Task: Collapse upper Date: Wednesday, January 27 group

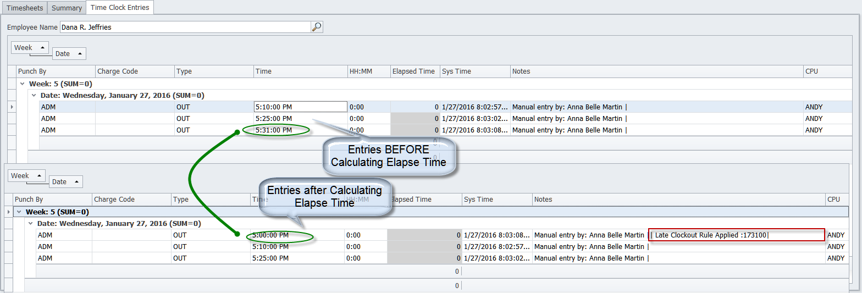Action: pos(34,96)
